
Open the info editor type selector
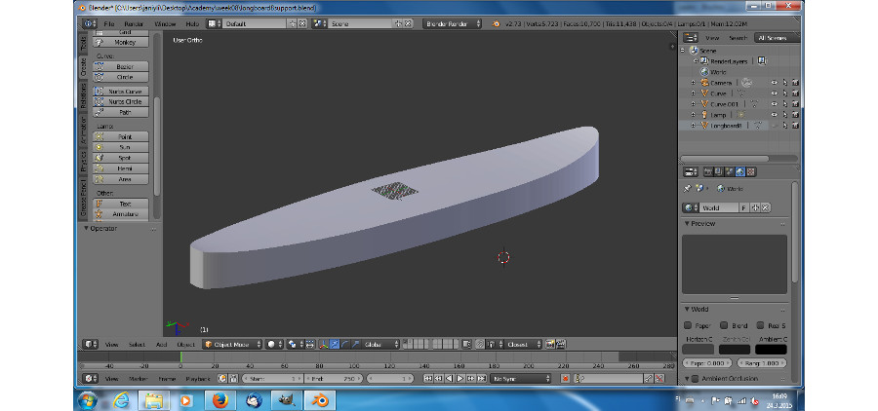point(90,23)
